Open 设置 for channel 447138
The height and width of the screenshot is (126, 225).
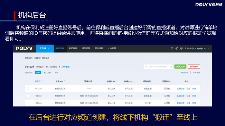(188, 89)
